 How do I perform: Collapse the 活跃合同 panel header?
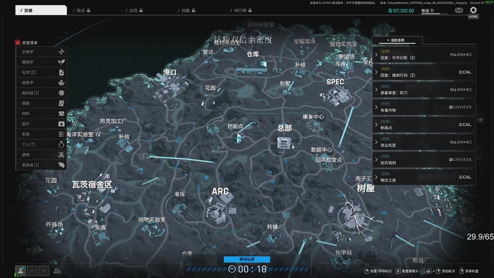(x=397, y=40)
